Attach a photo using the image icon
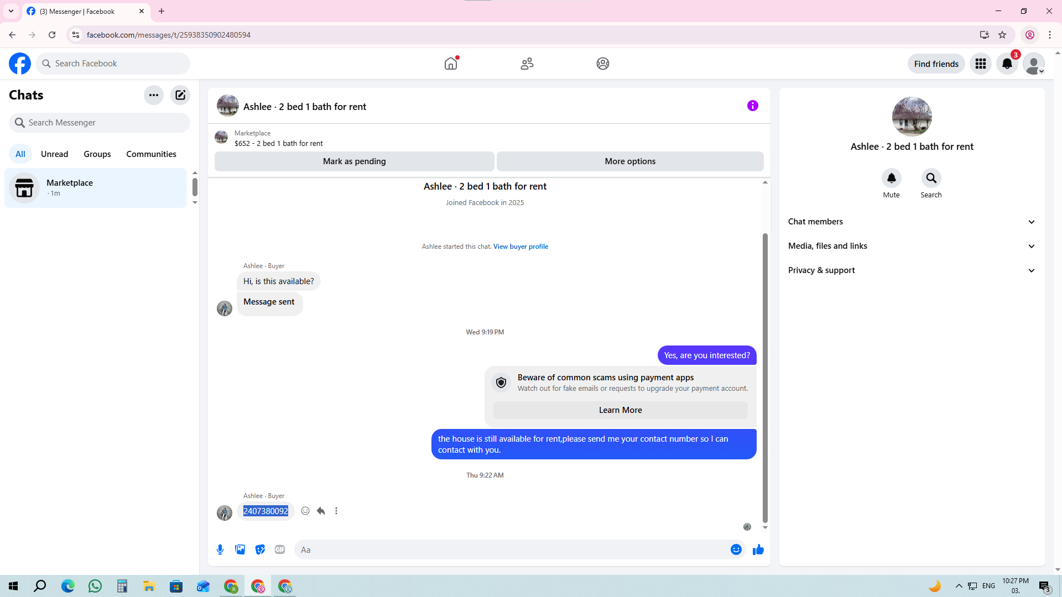Screen dimensions: 1062x597 pos(240,549)
